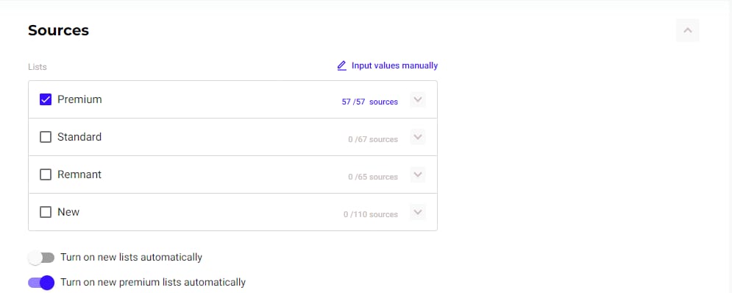Screen dimensions: 732x293
Task: Click the 57 /57 sources count
Action: 370,102
